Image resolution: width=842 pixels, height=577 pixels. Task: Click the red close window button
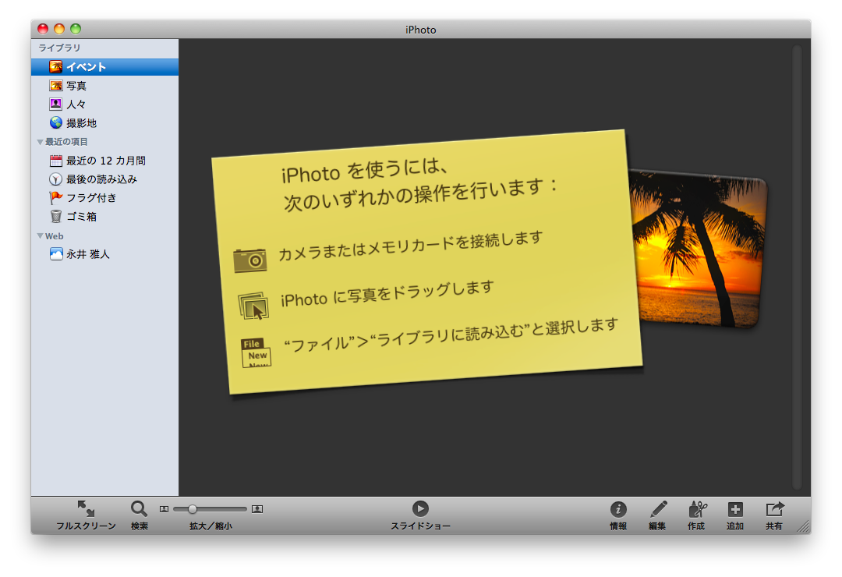coord(43,29)
